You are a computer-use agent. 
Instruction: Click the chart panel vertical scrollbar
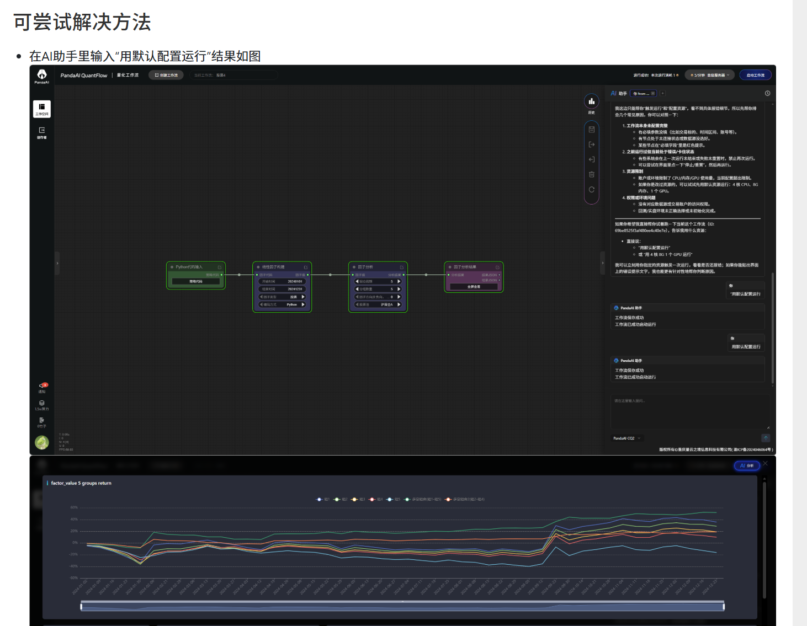pos(764,541)
